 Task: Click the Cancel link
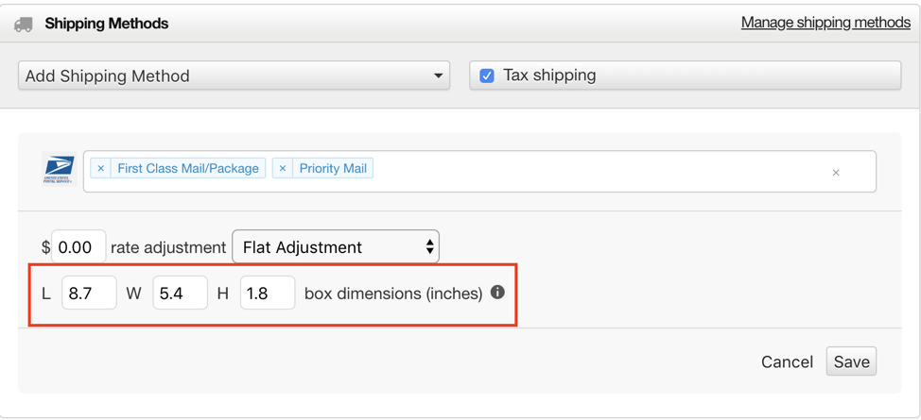tap(787, 361)
